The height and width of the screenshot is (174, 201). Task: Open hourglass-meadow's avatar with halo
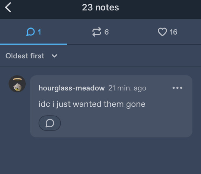click(x=17, y=84)
